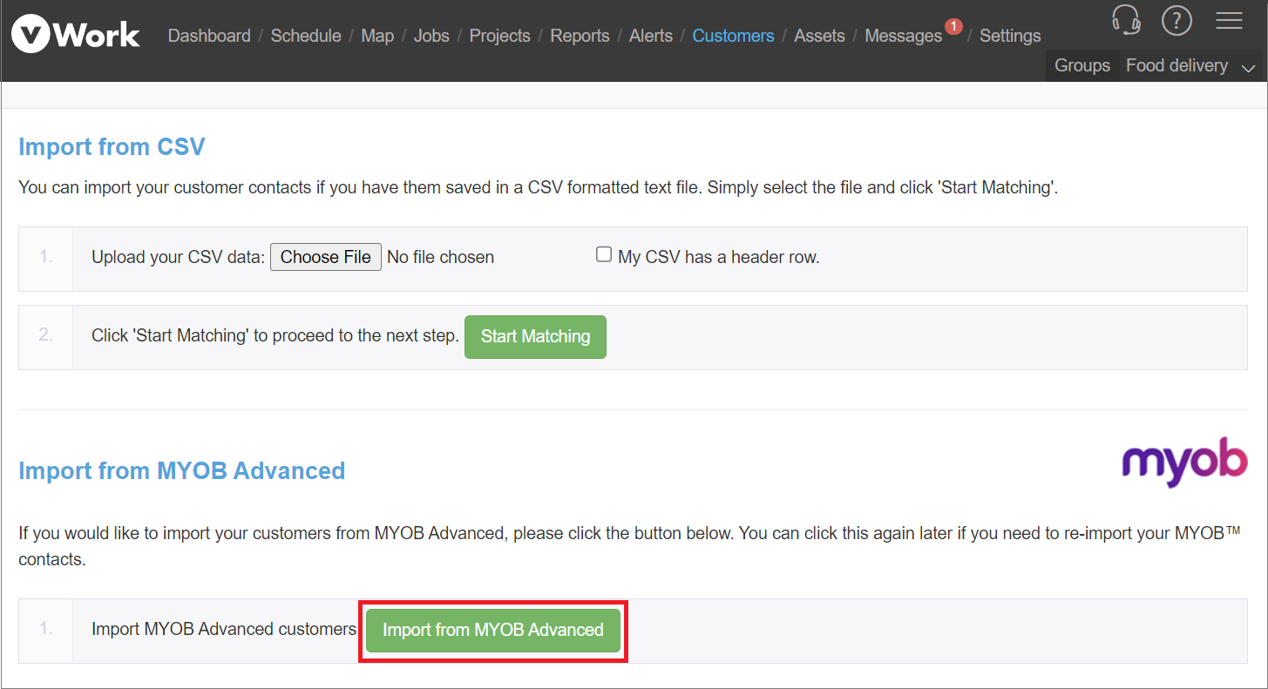Go to Settings
The height and width of the screenshot is (689, 1268).
point(1010,36)
